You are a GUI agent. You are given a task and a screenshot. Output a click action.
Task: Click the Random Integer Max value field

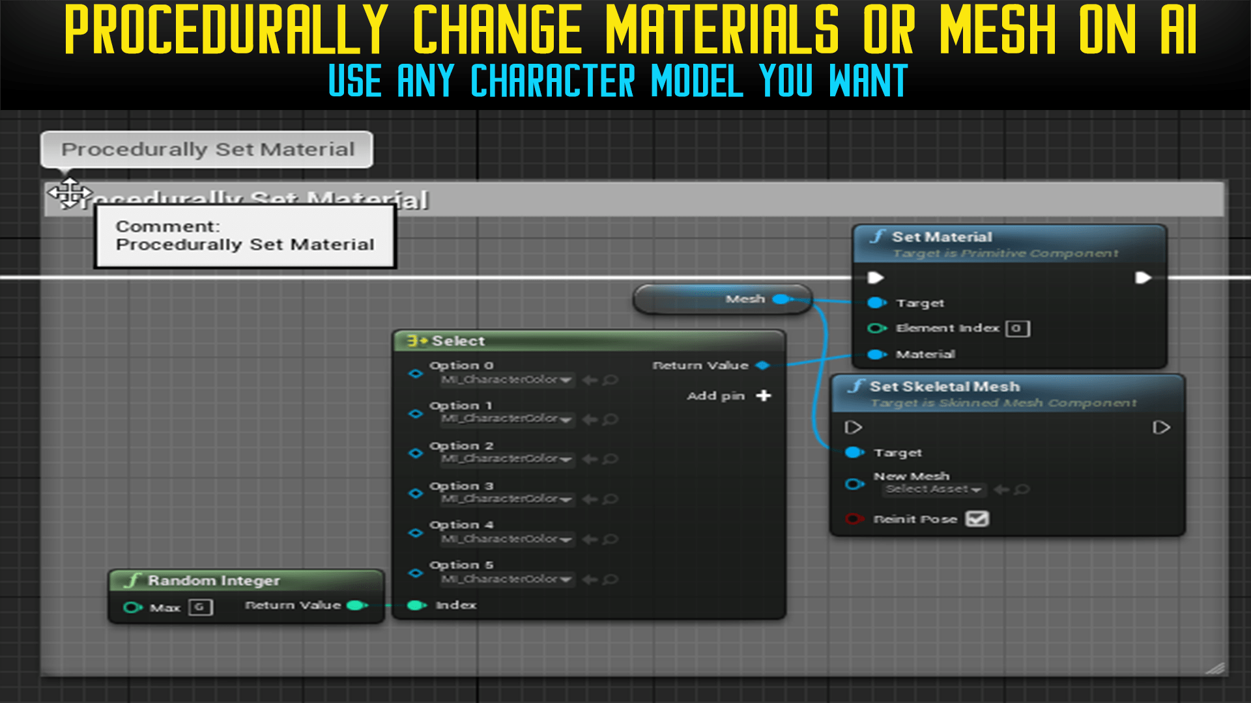point(200,607)
